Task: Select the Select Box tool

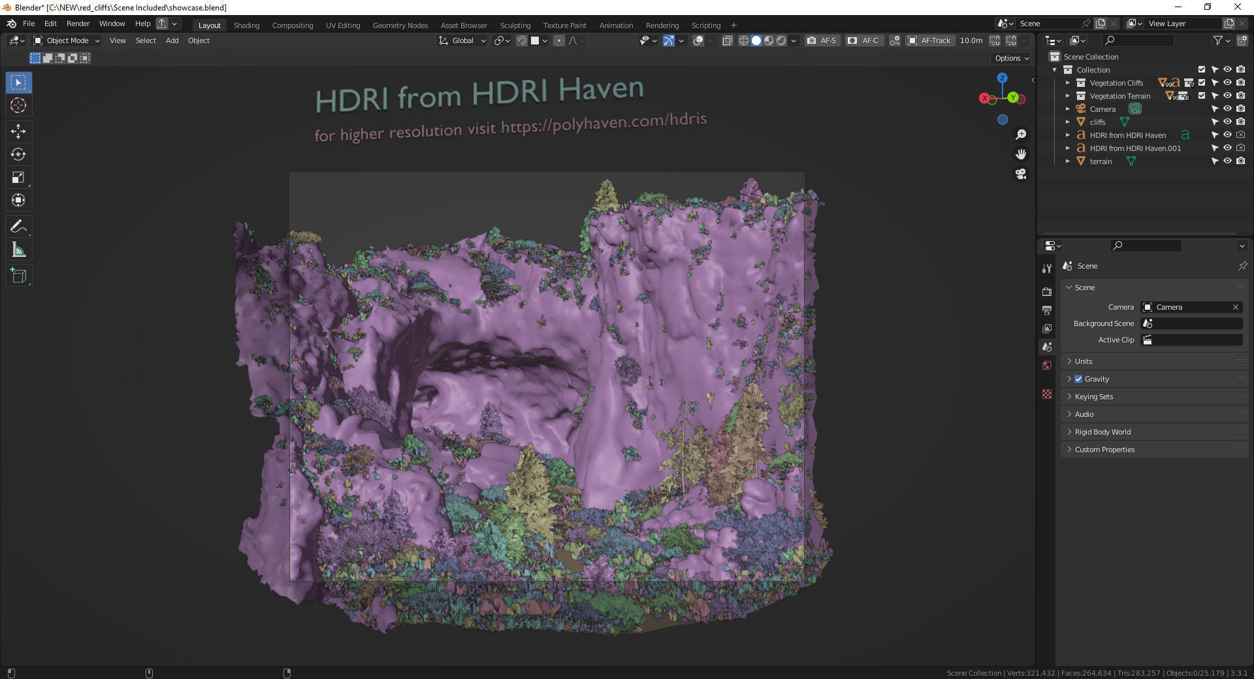Action: 18,82
